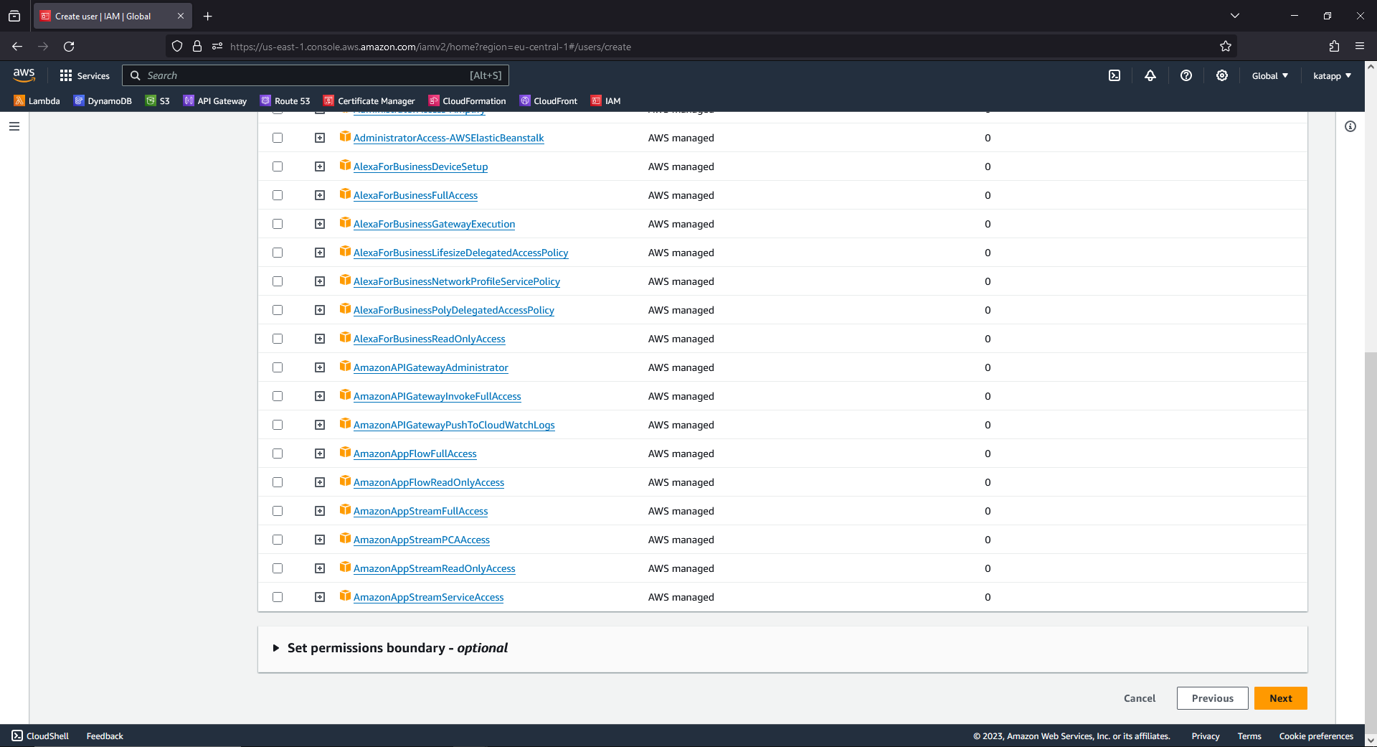Expand AlexaForBusinessNetworkProfileServicePolicy row
The image size is (1377, 747).
click(x=320, y=281)
